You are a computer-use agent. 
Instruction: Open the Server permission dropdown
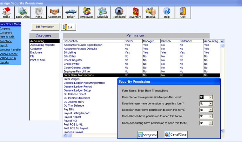(x=211, y=97)
